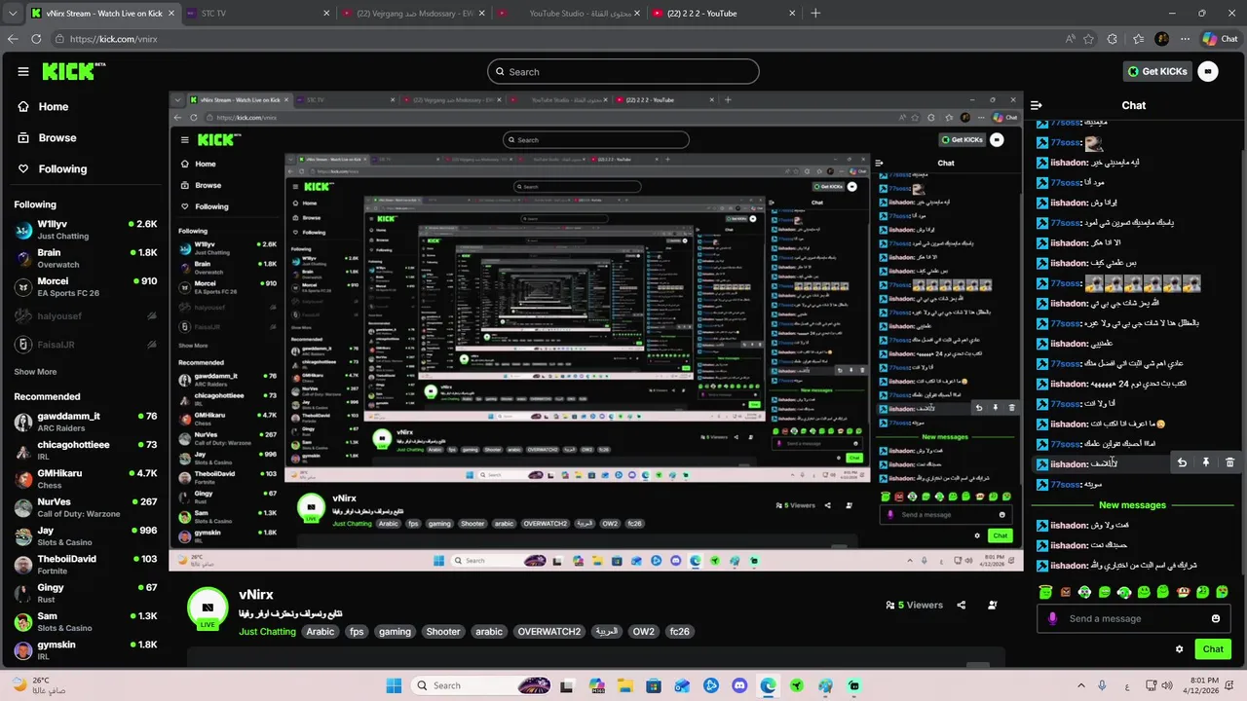This screenshot has height=701, width=1247.
Task: Open Edge Settings and more menu
Action: click(1185, 39)
